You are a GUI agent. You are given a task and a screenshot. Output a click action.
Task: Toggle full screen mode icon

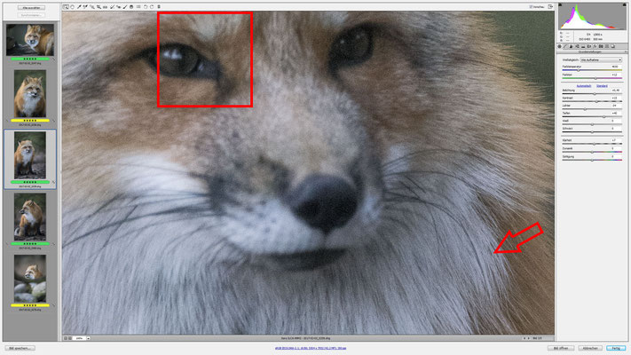550,7
